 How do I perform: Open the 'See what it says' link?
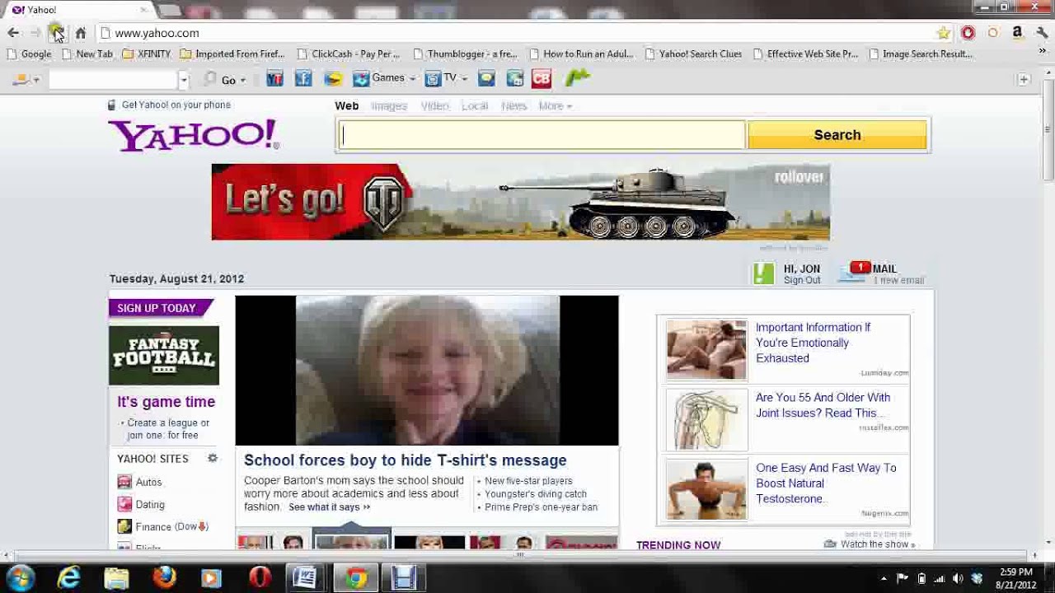pyautogui.click(x=329, y=507)
